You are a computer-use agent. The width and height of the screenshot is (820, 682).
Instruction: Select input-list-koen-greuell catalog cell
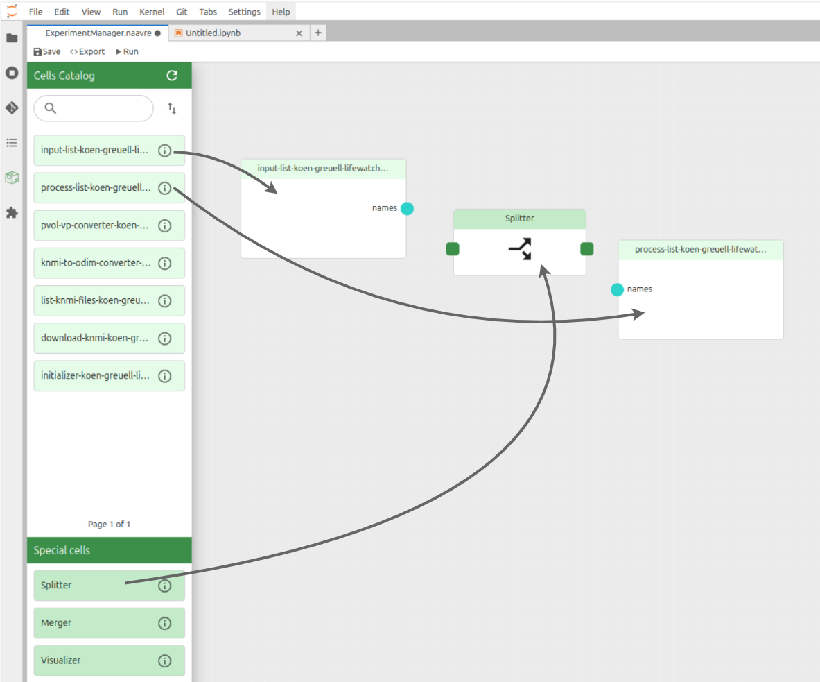[110, 151]
